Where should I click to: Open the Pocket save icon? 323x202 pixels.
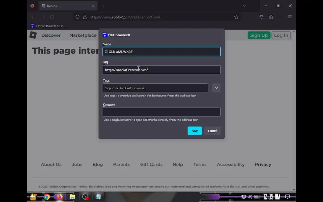coord(262,17)
